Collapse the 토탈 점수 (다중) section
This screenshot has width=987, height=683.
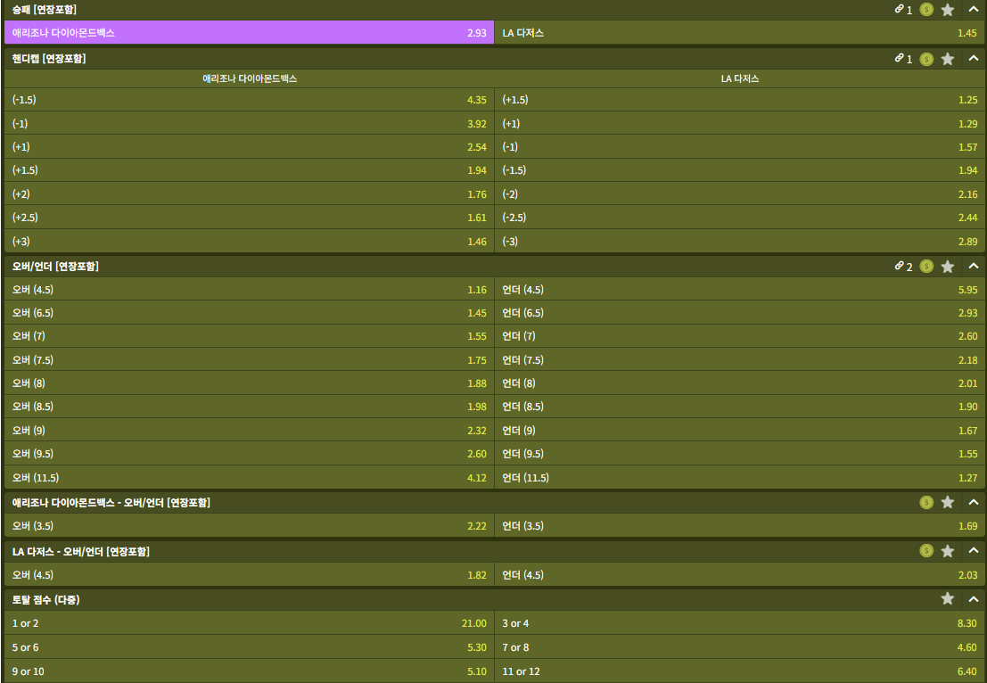(973, 598)
